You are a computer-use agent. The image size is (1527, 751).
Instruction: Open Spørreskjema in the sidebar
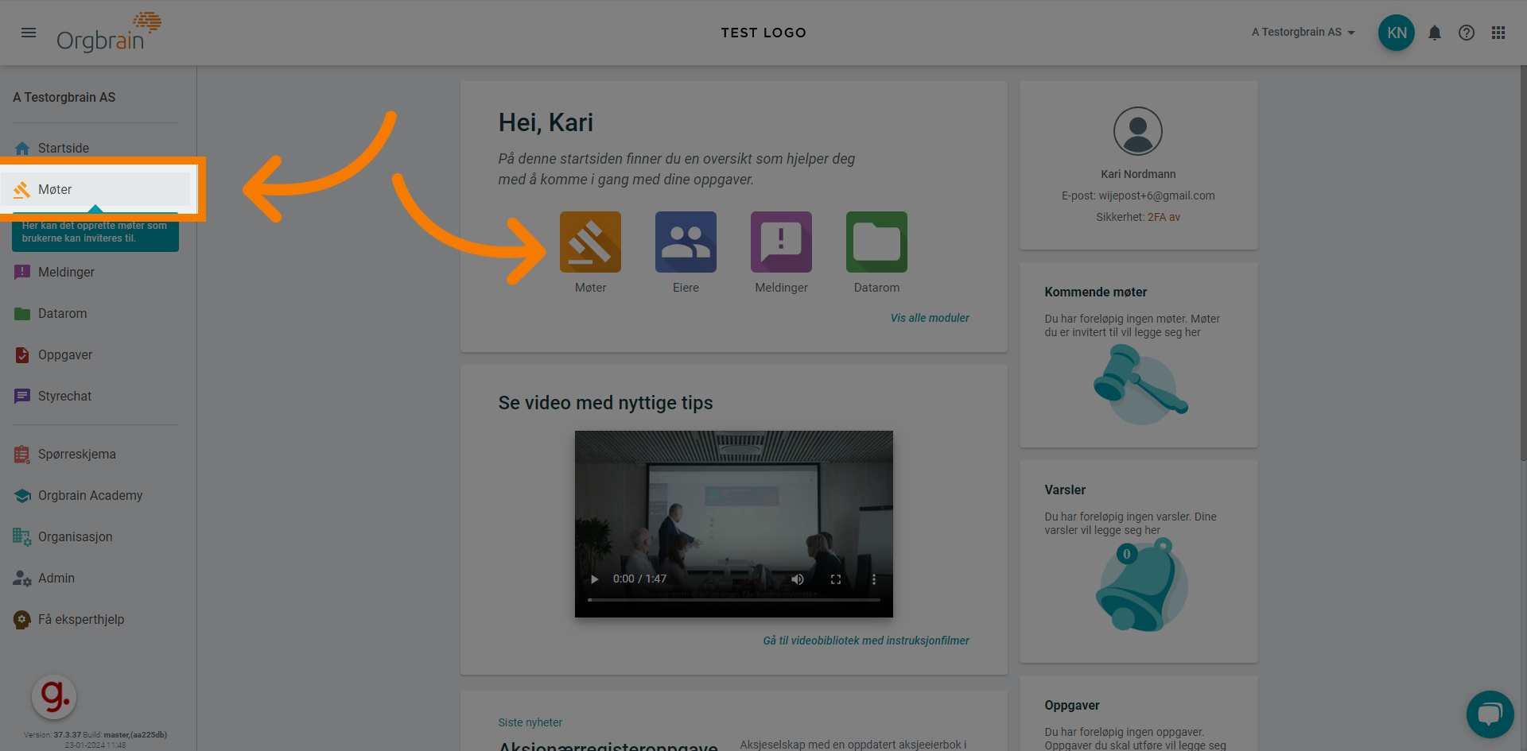pyautogui.click(x=95, y=455)
